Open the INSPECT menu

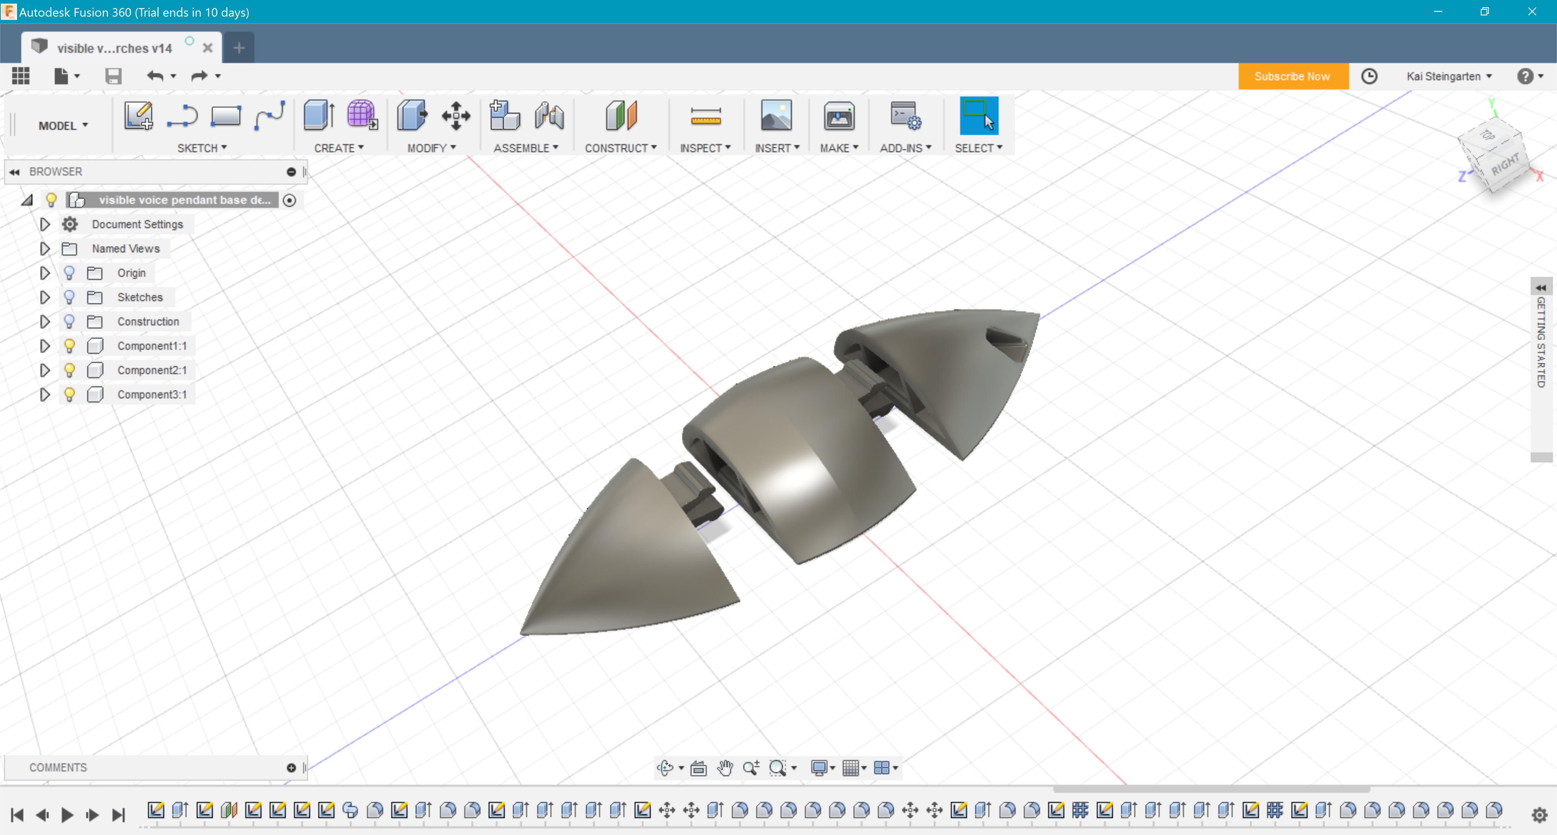point(706,148)
